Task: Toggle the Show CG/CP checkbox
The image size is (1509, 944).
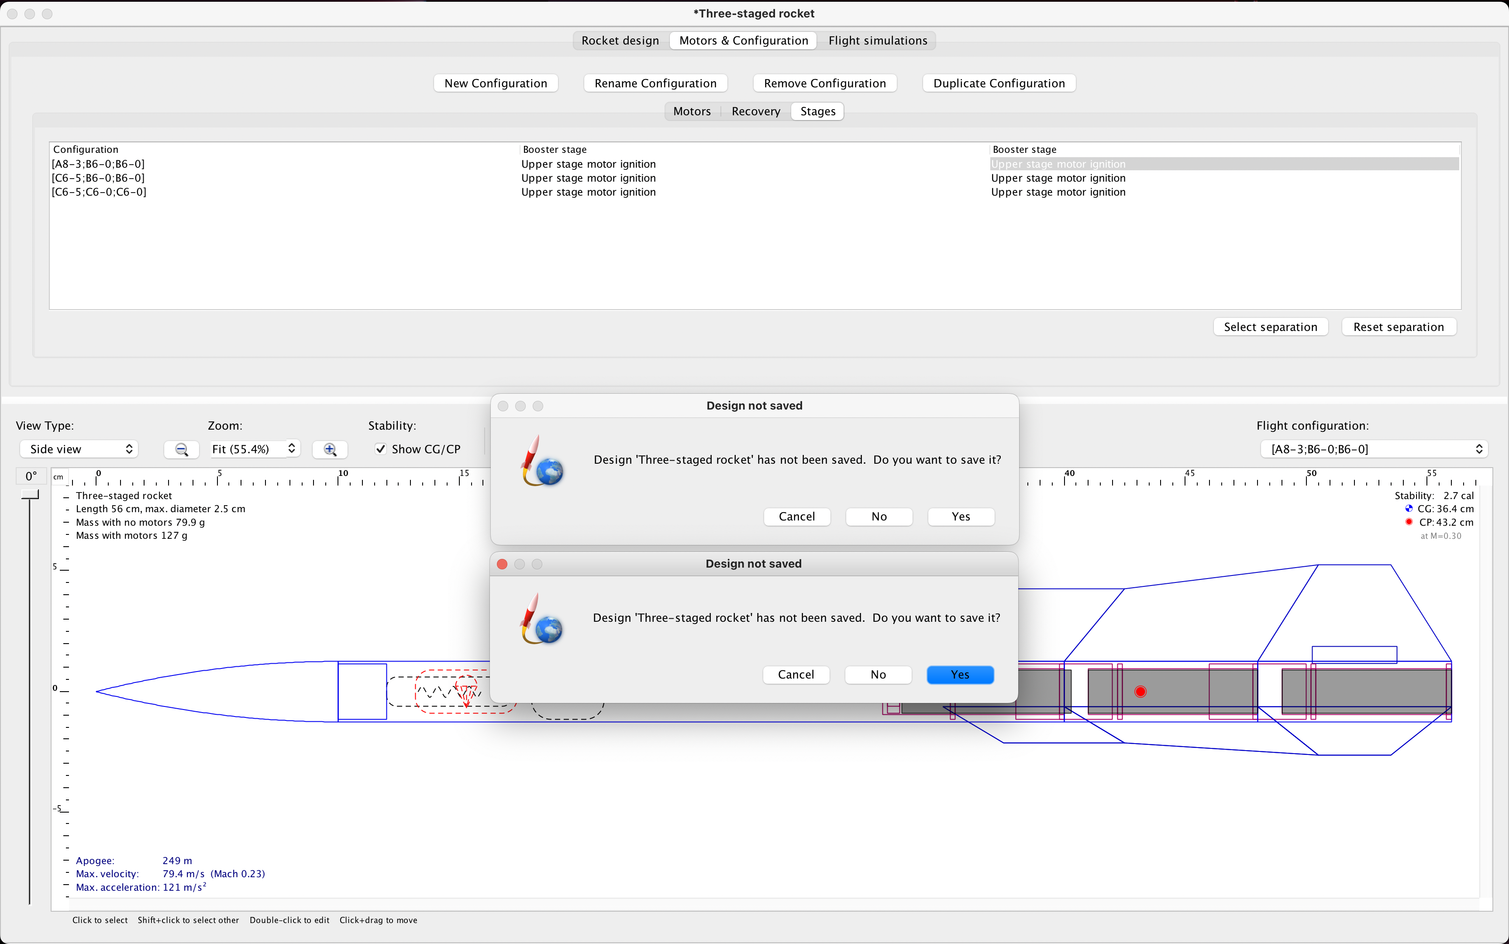Action: (380, 449)
